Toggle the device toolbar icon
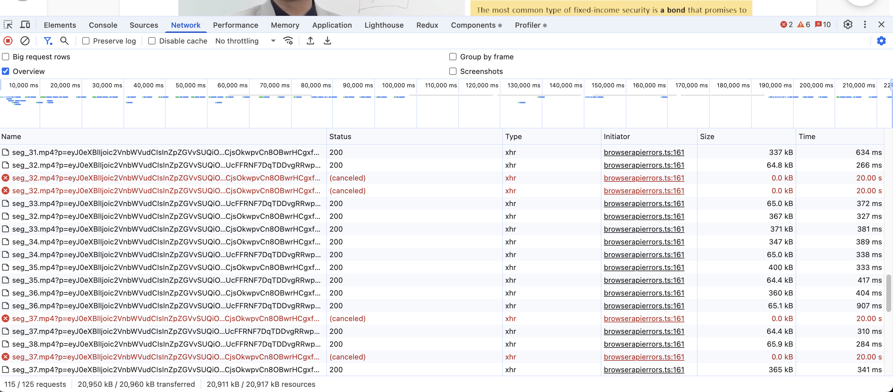This screenshot has width=893, height=392. 25,25
